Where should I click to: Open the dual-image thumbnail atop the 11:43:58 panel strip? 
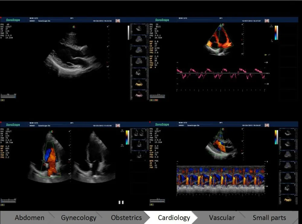coord(139,133)
